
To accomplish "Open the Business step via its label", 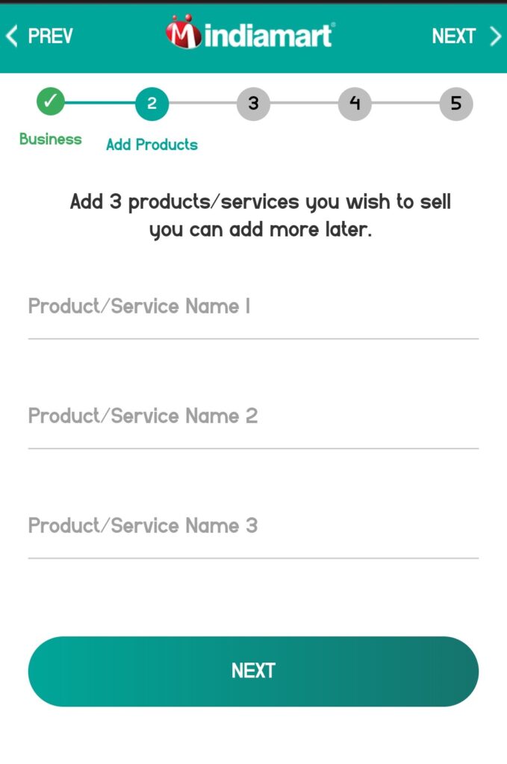I will 51,140.
